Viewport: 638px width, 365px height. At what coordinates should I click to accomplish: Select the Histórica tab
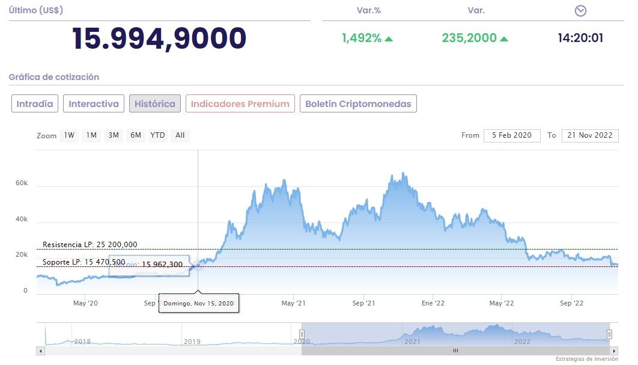pyautogui.click(x=155, y=103)
